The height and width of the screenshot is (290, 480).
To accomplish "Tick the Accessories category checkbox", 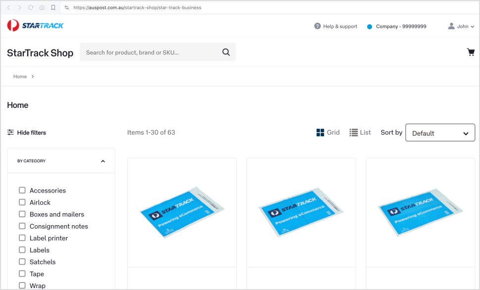I will 22,190.
